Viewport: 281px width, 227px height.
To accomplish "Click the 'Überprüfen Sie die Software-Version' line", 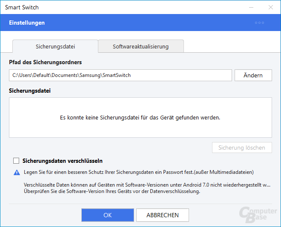I will 112,191.
